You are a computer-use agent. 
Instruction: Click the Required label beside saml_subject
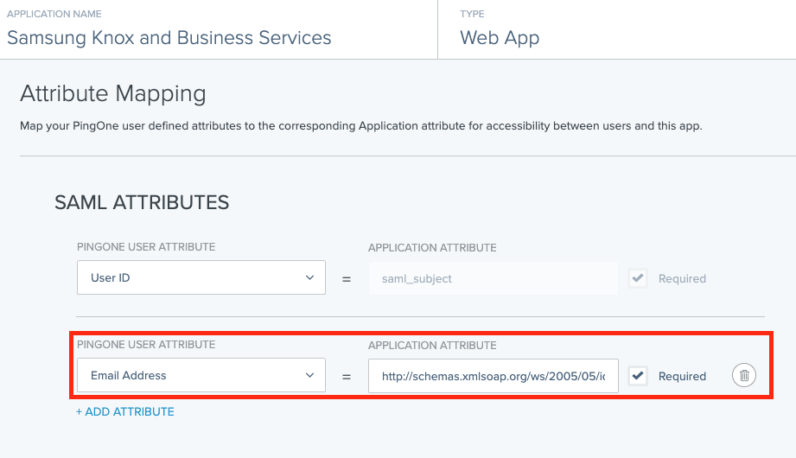click(x=682, y=278)
